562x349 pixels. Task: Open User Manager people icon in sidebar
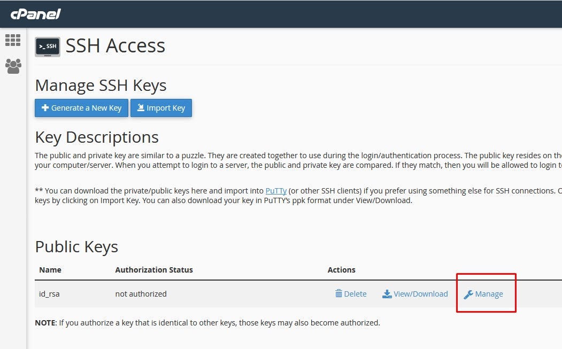pyautogui.click(x=13, y=66)
